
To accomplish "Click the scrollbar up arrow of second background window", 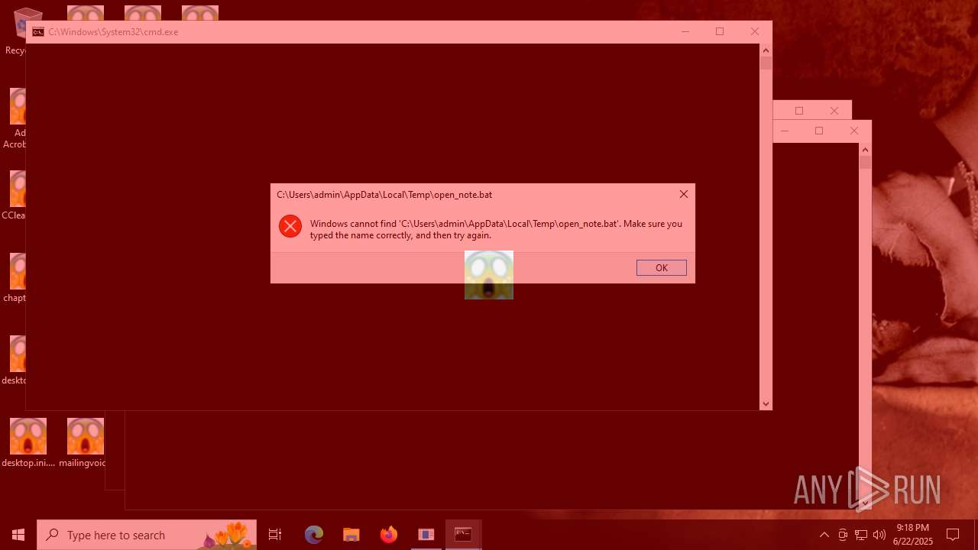I will [x=865, y=150].
